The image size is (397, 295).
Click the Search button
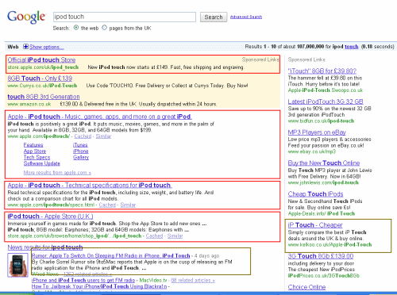click(214, 17)
